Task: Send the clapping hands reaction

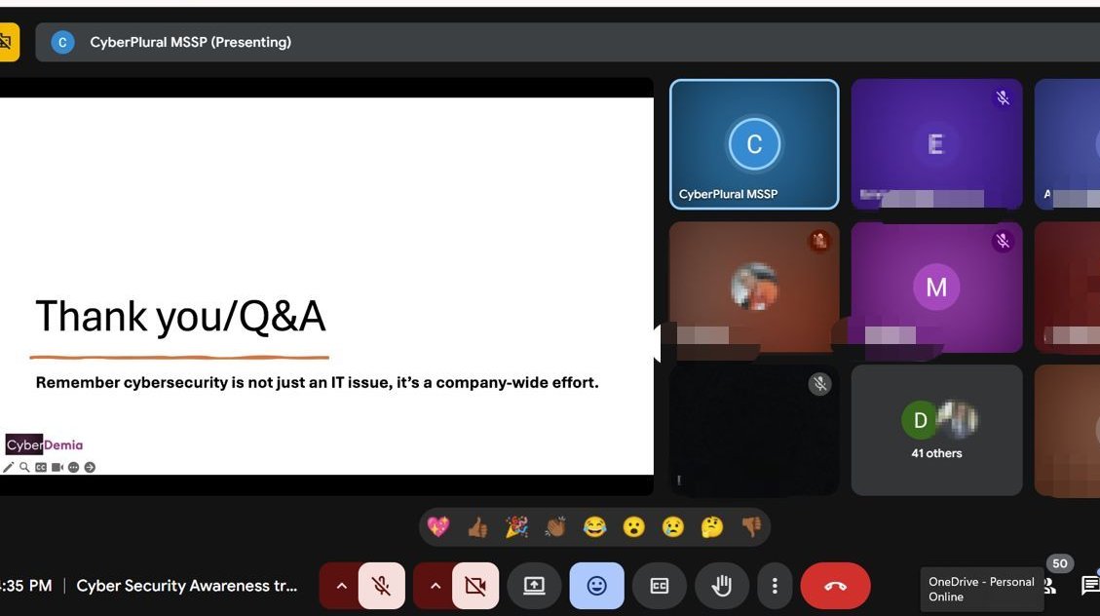Action: tap(555, 527)
